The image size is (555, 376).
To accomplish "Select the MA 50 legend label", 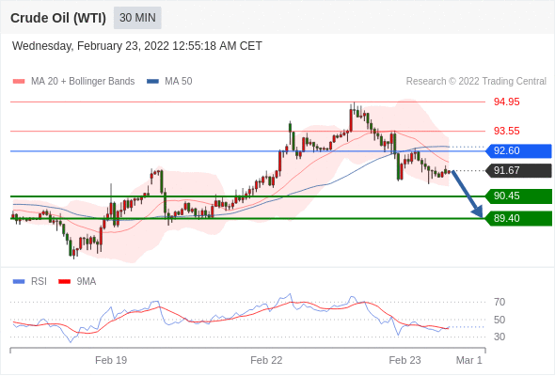I will pyautogui.click(x=179, y=82).
